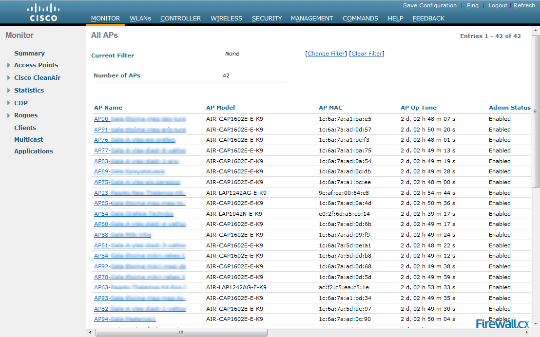Click the scroll up arrow
This screenshot has height=337, width=540.
tap(535, 31)
